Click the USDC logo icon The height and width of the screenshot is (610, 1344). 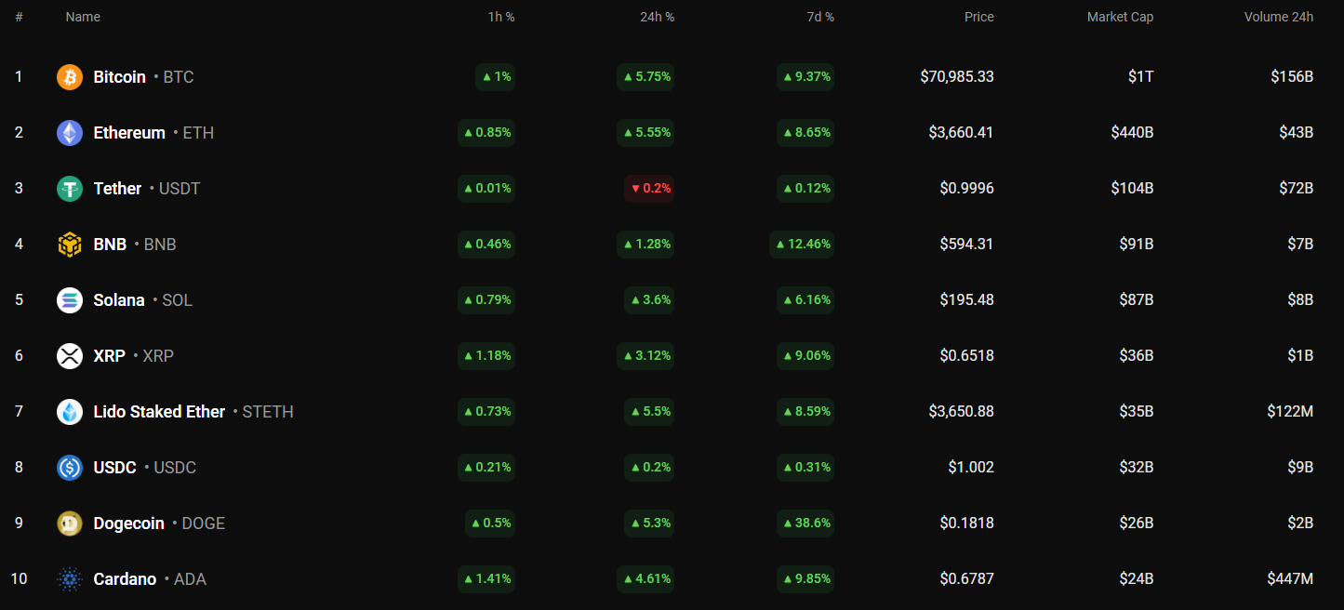click(x=70, y=468)
